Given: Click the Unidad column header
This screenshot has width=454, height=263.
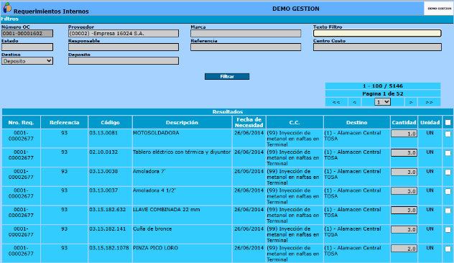Looking at the screenshot, I should pyautogui.click(x=430, y=123).
